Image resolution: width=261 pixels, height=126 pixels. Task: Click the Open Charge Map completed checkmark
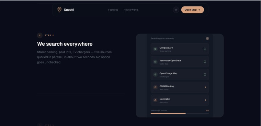point(205,74)
